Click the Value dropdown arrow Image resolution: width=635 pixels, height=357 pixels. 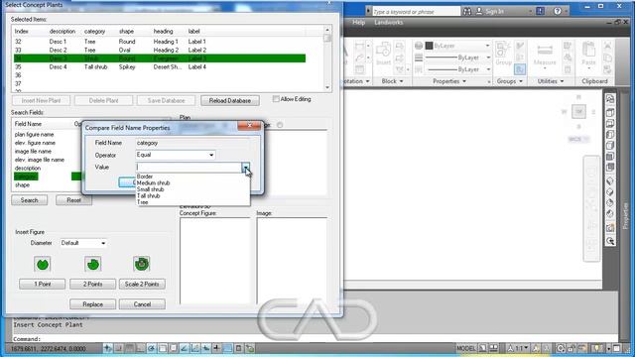(246, 168)
